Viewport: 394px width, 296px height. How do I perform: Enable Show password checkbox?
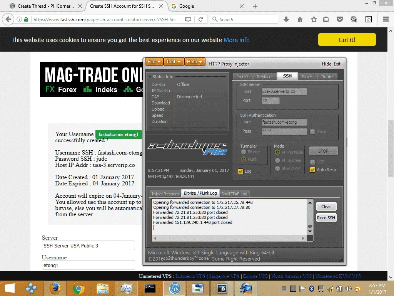pyautogui.click(x=312, y=131)
